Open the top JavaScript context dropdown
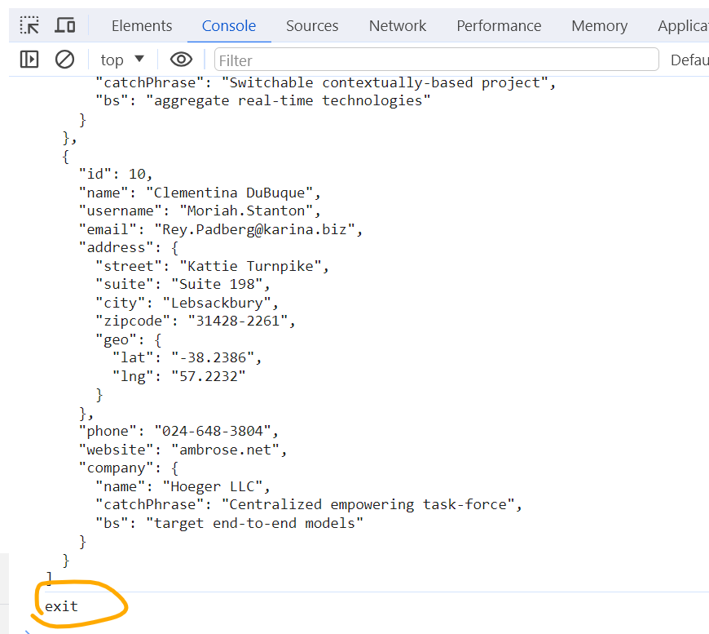Viewport: 709px width, 634px height. tap(122, 60)
